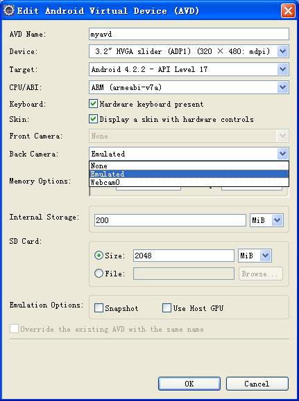The image size is (299, 401).
Task: Expand the Target API level dropdown
Action: coord(282,69)
